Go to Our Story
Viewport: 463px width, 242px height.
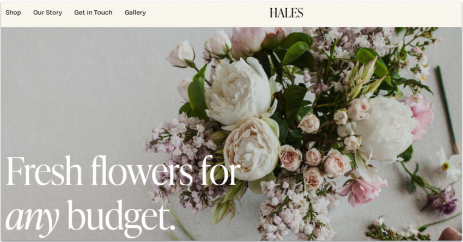47,13
